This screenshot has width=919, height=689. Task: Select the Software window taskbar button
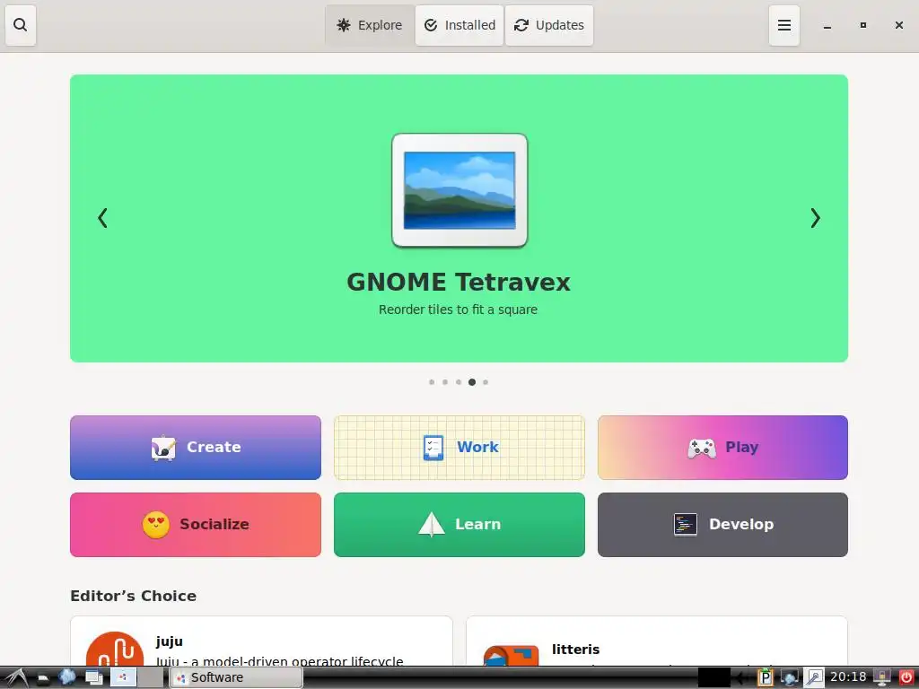point(236,678)
